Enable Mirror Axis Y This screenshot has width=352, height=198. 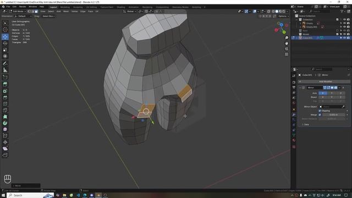tap(332, 93)
